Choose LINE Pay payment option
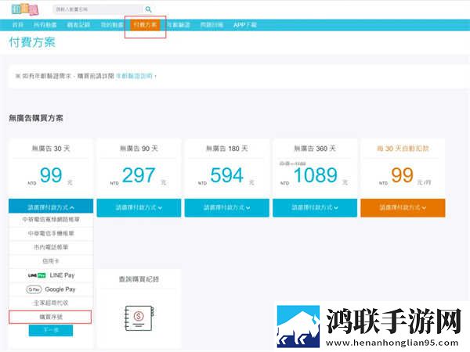 pyautogui.click(x=51, y=275)
